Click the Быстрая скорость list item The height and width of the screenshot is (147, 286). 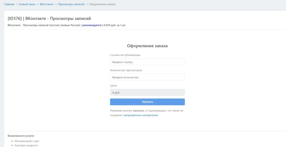(26, 145)
